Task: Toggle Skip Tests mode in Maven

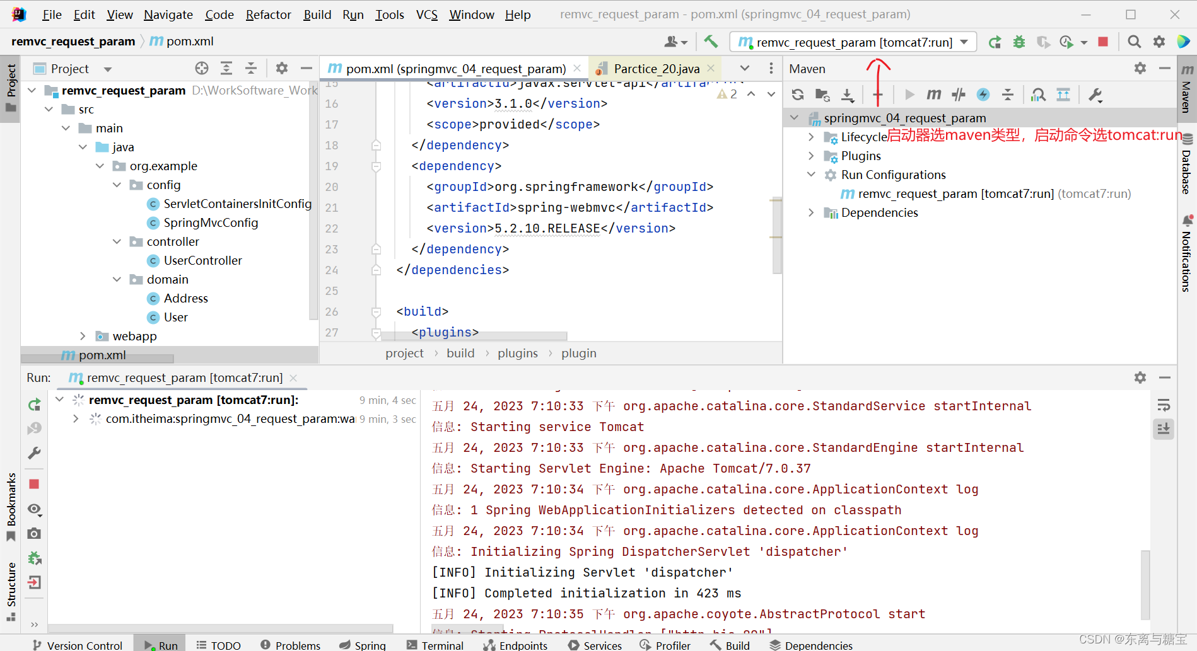Action: point(983,95)
